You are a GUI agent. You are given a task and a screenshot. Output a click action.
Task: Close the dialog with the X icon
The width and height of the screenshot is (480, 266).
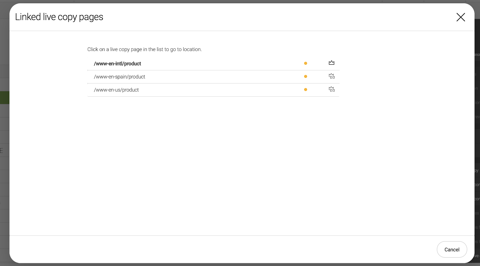tap(460, 17)
